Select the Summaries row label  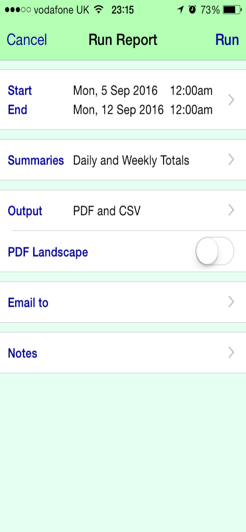click(x=36, y=160)
